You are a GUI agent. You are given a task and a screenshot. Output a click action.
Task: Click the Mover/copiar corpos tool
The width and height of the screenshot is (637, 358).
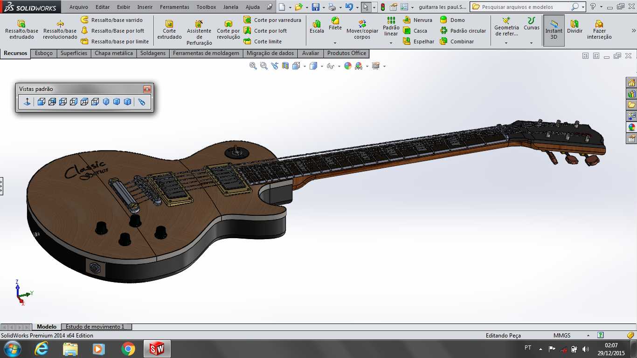click(x=362, y=30)
